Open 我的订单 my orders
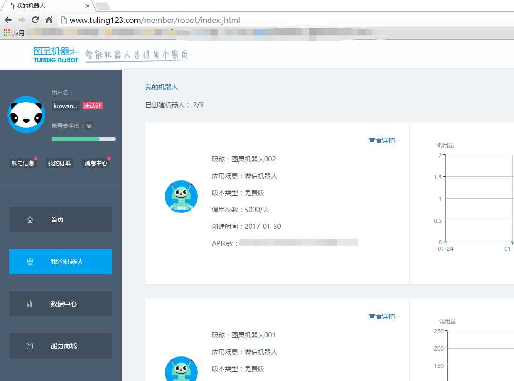Viewport: 514px width, 381px height. coord(60,163)
